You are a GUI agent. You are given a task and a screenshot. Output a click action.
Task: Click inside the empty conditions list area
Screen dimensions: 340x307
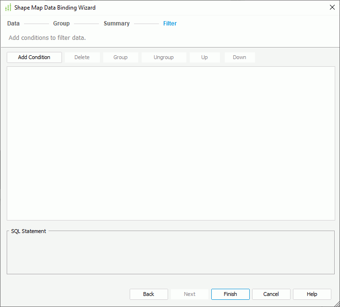170,143
